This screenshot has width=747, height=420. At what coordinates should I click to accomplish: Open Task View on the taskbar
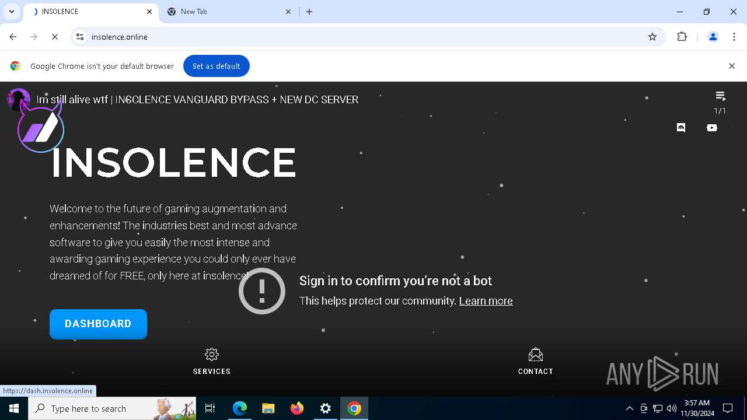point(210,408)
